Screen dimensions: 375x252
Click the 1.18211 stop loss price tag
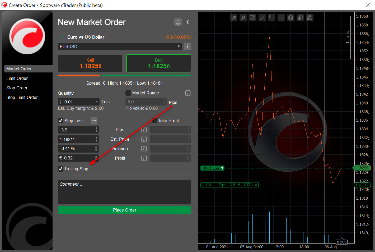coord(362,185)
